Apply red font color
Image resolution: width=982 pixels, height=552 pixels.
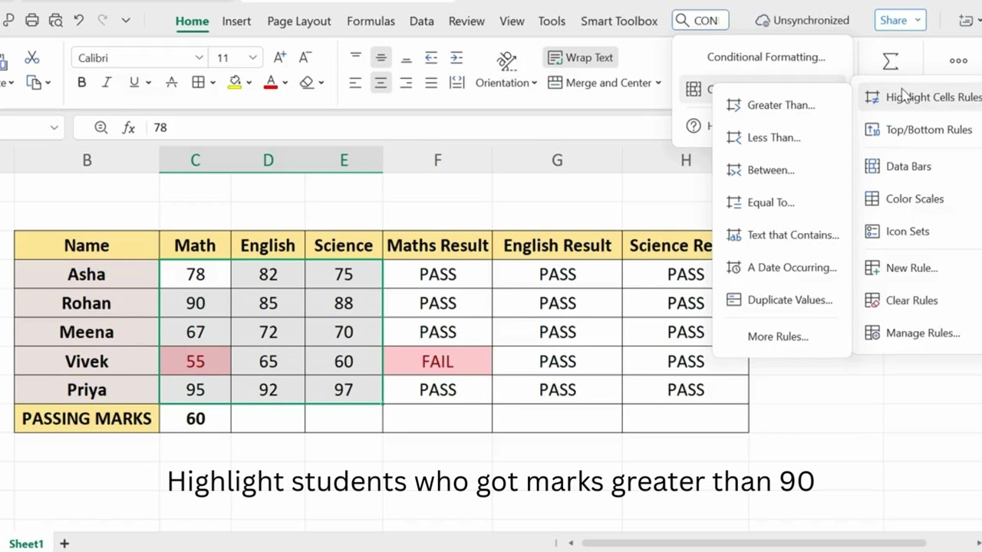click(x=270, y=82)
